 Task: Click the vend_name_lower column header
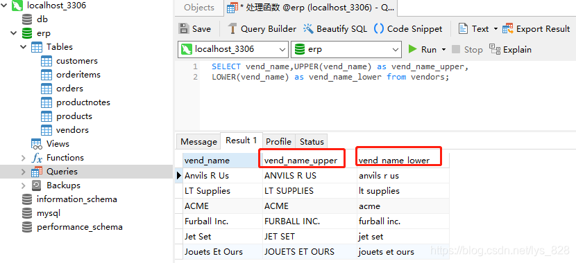[403, 161]
